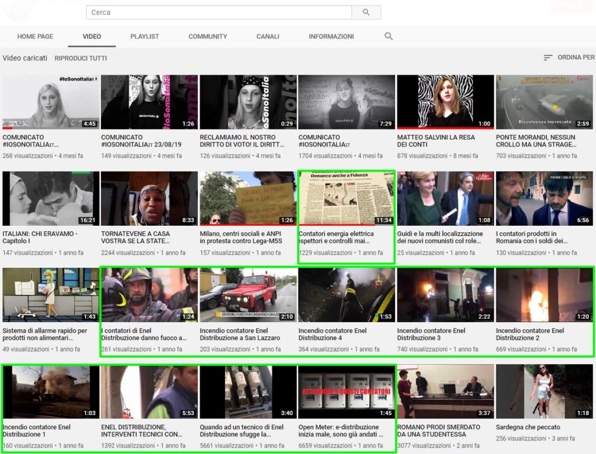Open Guidi e la multi localizzazione title
This screenshot has width=596, height=454.
[440, 237]
